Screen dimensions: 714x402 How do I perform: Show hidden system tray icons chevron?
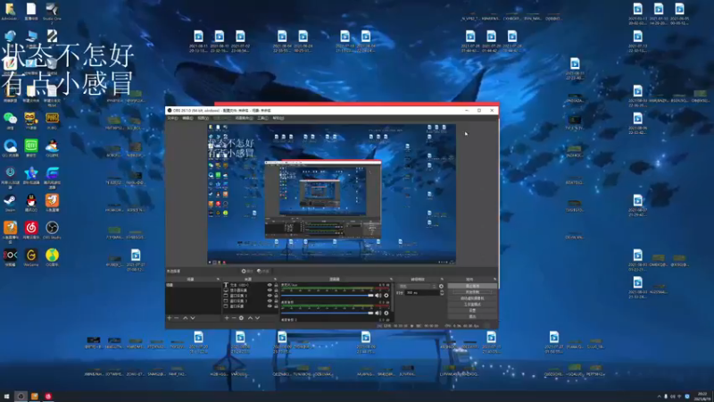pyautogui.click(x=659, y=397)
